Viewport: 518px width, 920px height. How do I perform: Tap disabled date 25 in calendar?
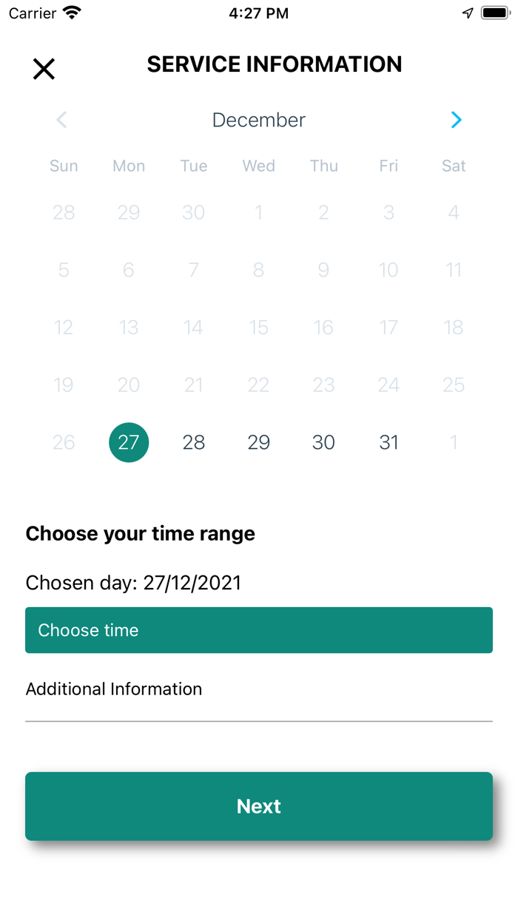click(454, 385)
